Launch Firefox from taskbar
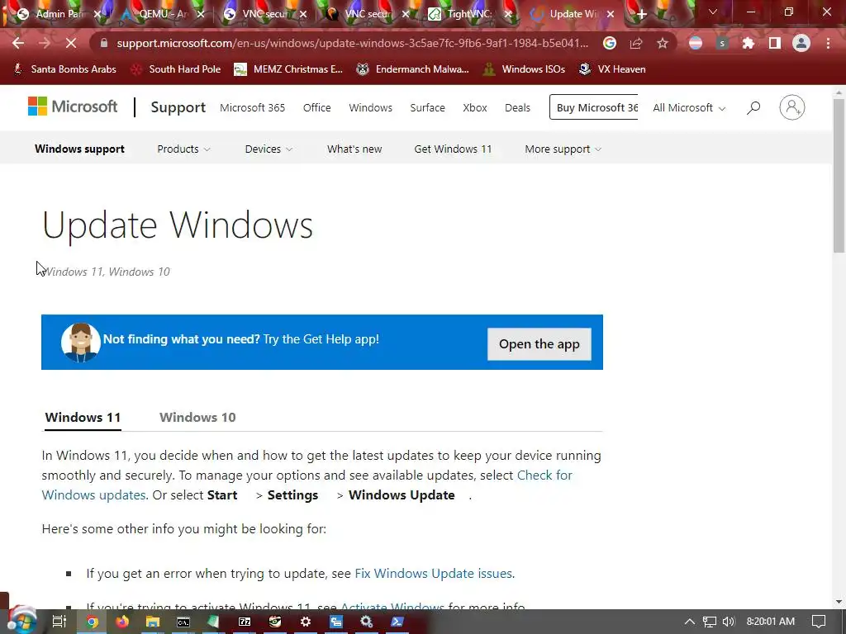The height and width of the screenshot is (634, 846). [x=122, y=622]
